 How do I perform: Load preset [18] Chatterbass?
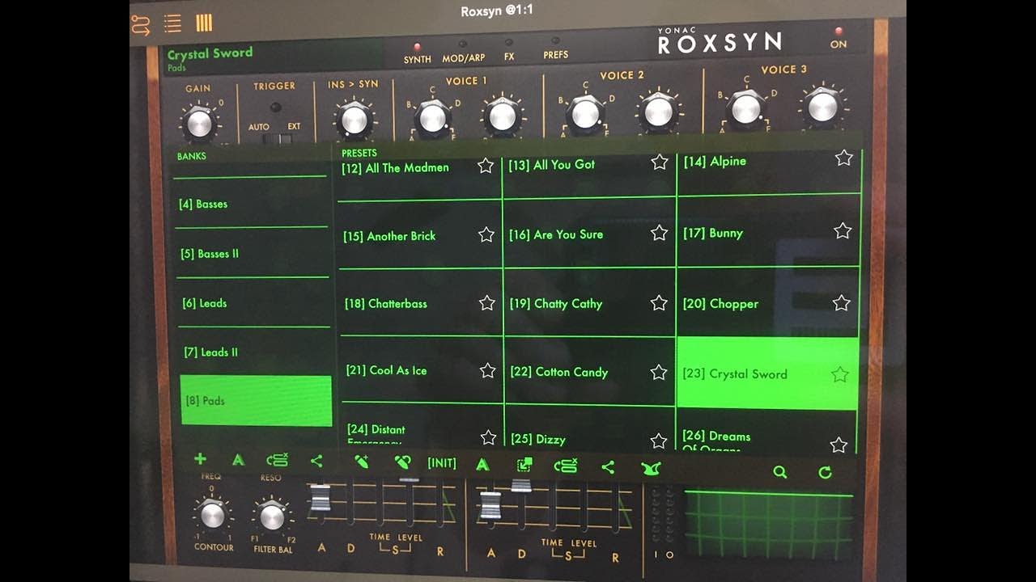pyautogui.click(x=421, y=303)
